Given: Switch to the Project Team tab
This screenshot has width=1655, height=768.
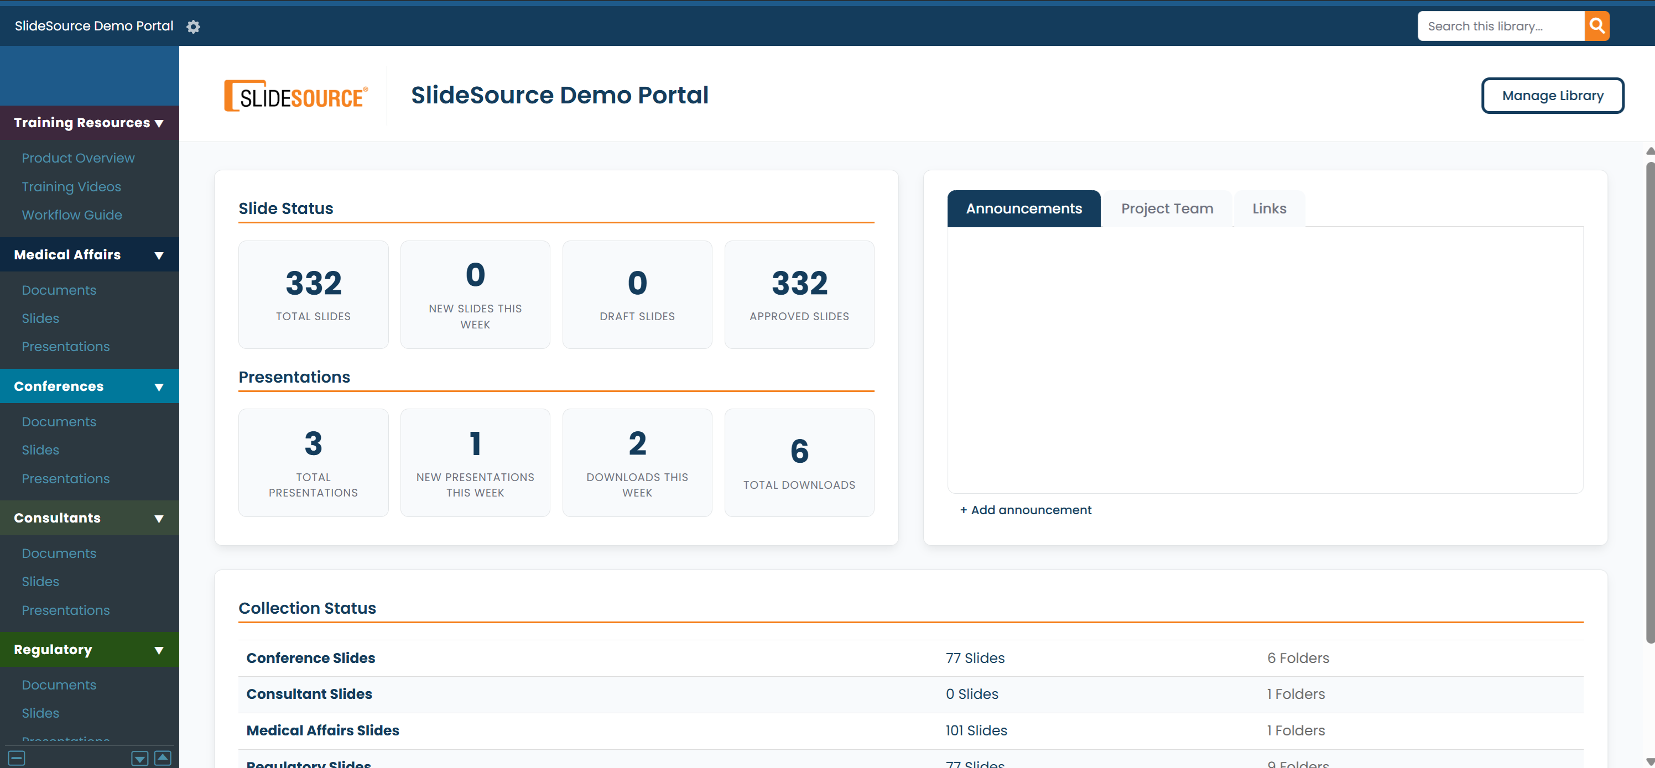Looking at the screenshot, I should 1167,208.
